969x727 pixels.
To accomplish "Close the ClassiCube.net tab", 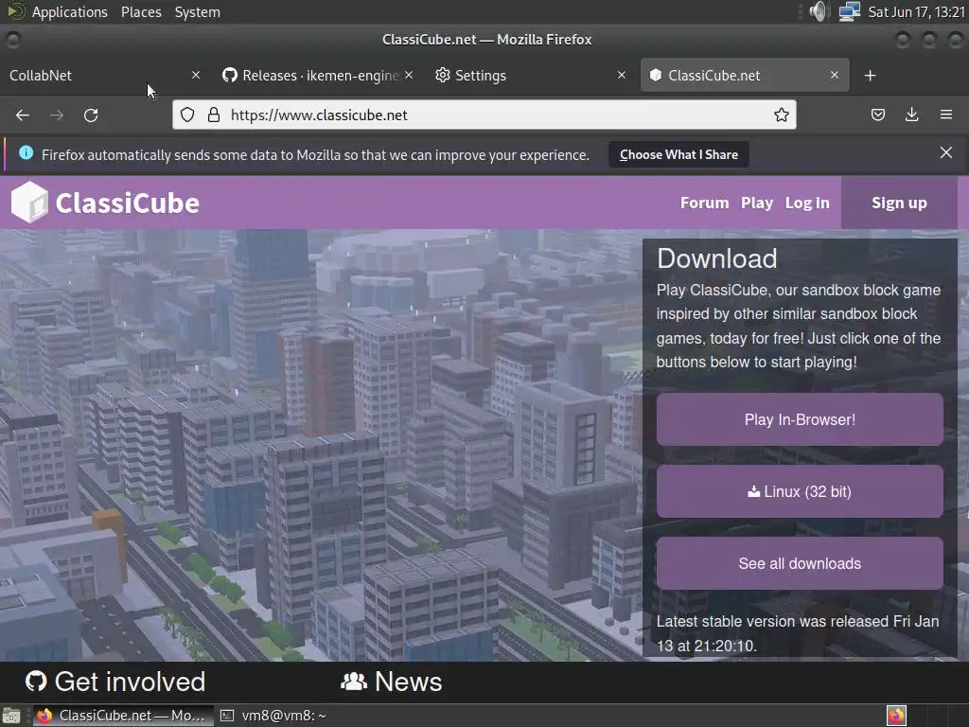I will point(835,75).
